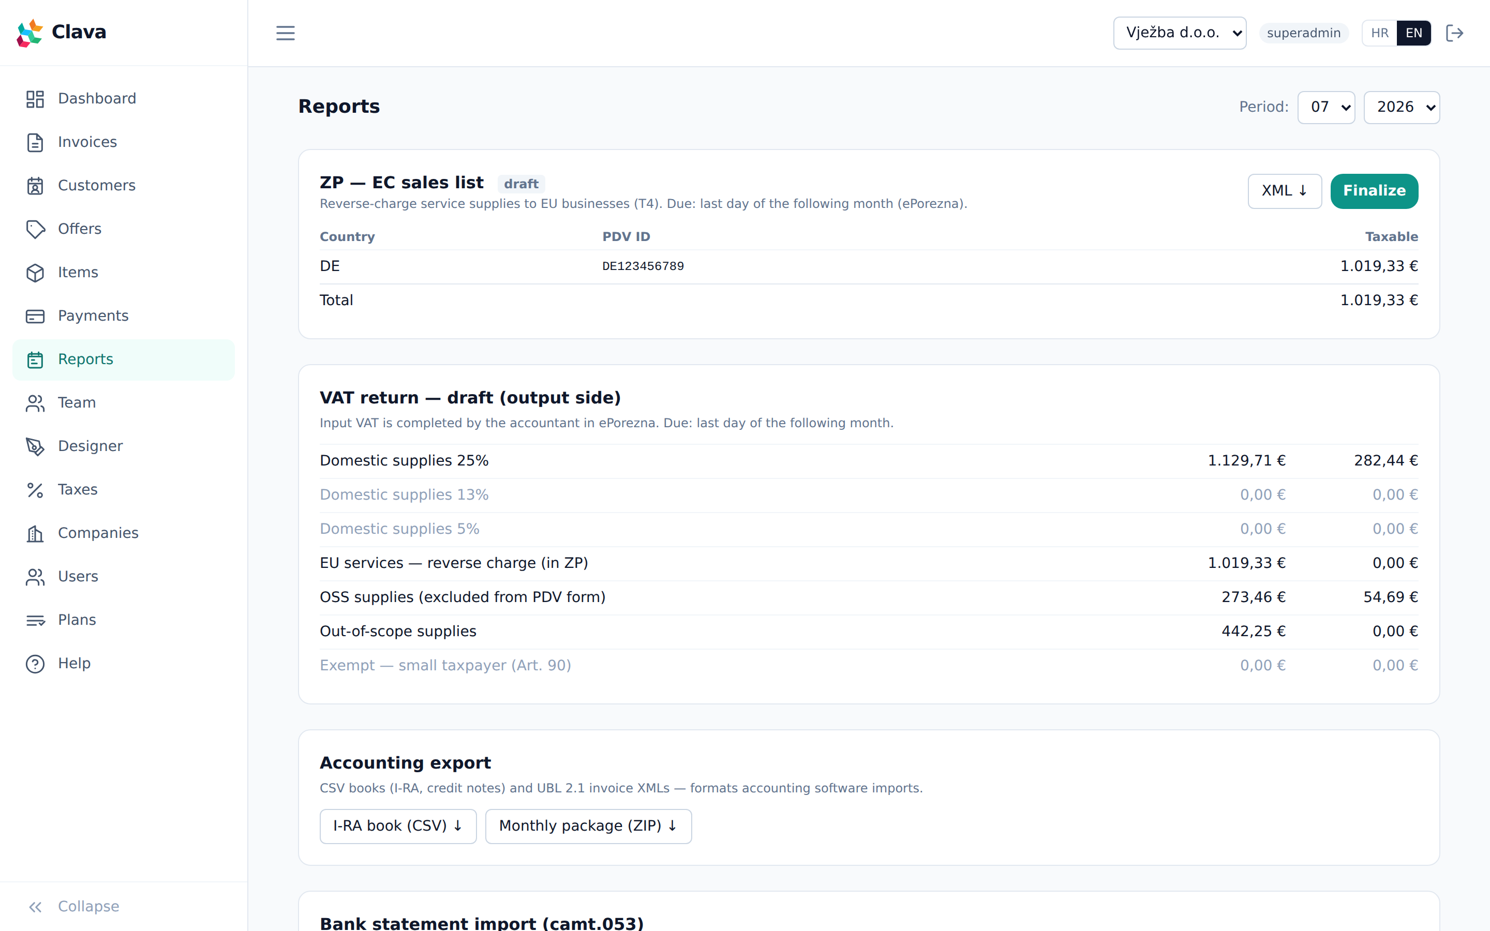The image size is (1490, 931).
Task: Click the Customers contact icon
Action: [x=35, y=186]
